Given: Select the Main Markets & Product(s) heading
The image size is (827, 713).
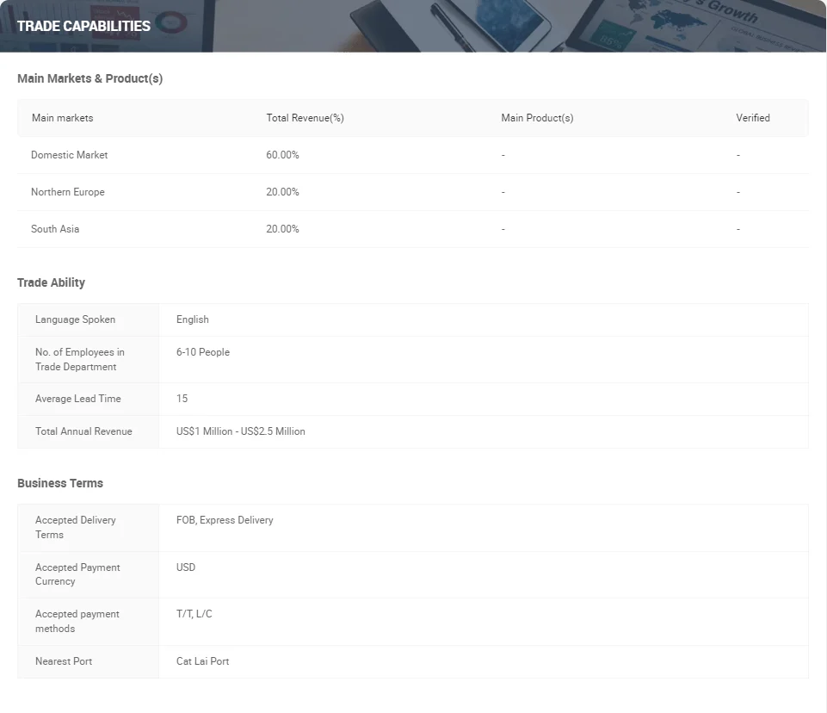Looking at the screenshot, I should (89, 78).
